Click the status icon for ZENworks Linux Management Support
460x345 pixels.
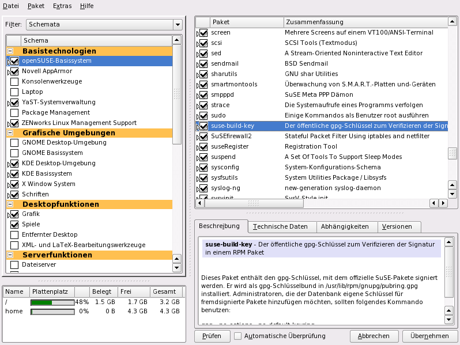pyautogui.click(x=14, y=123)
